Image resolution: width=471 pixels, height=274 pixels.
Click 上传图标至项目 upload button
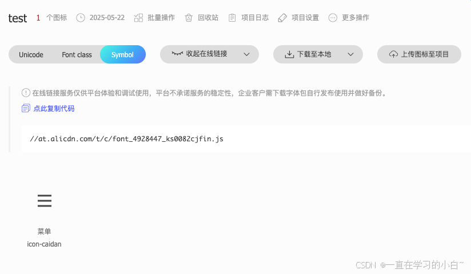pyautogui.click(x=419, y=54)
